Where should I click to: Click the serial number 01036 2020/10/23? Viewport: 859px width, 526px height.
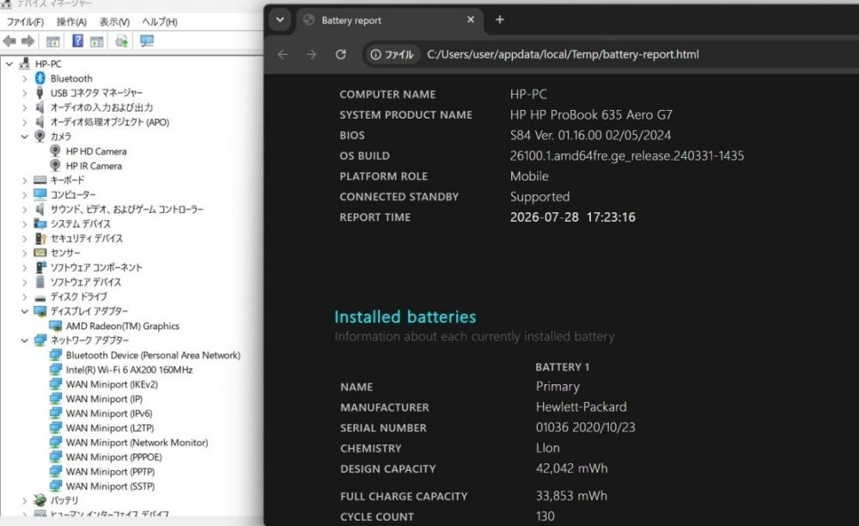coord(585,427)
